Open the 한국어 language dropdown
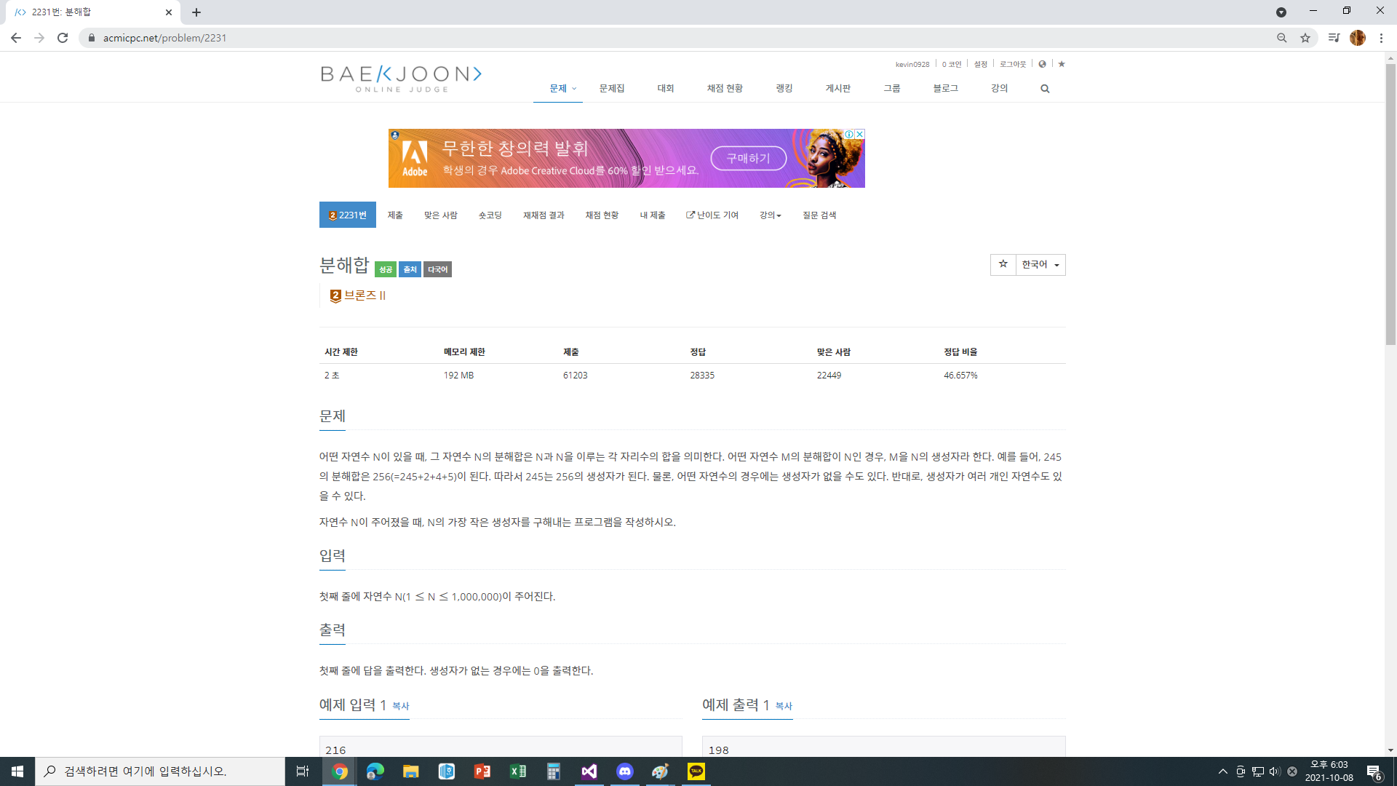The image size is (1397, 786). click(1040, 264)
